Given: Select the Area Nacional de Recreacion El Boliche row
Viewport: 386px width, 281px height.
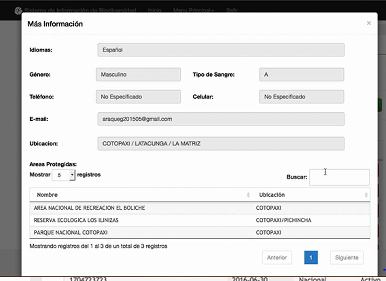Looking at the screenshot, I should tap(199, 208).
